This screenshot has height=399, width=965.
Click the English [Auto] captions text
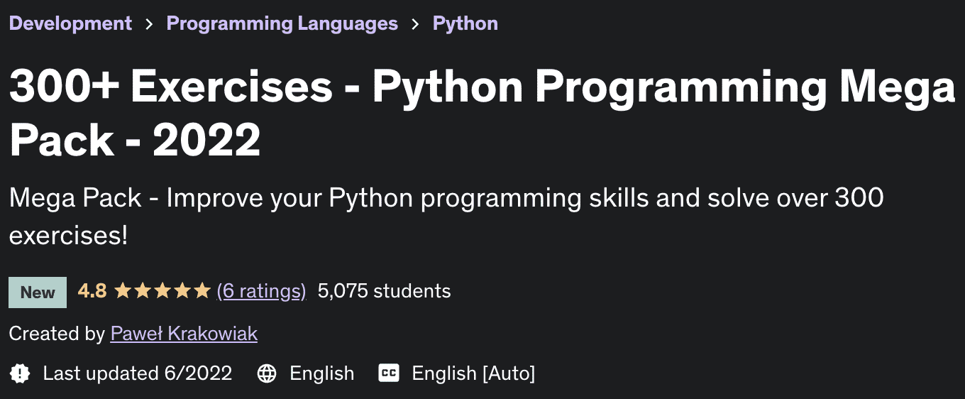pyautogui.click(x=473, y=373)
